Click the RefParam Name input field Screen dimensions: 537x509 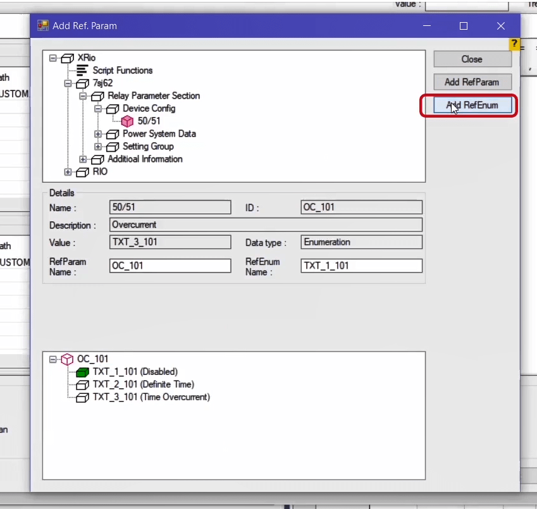pos(170,266)
